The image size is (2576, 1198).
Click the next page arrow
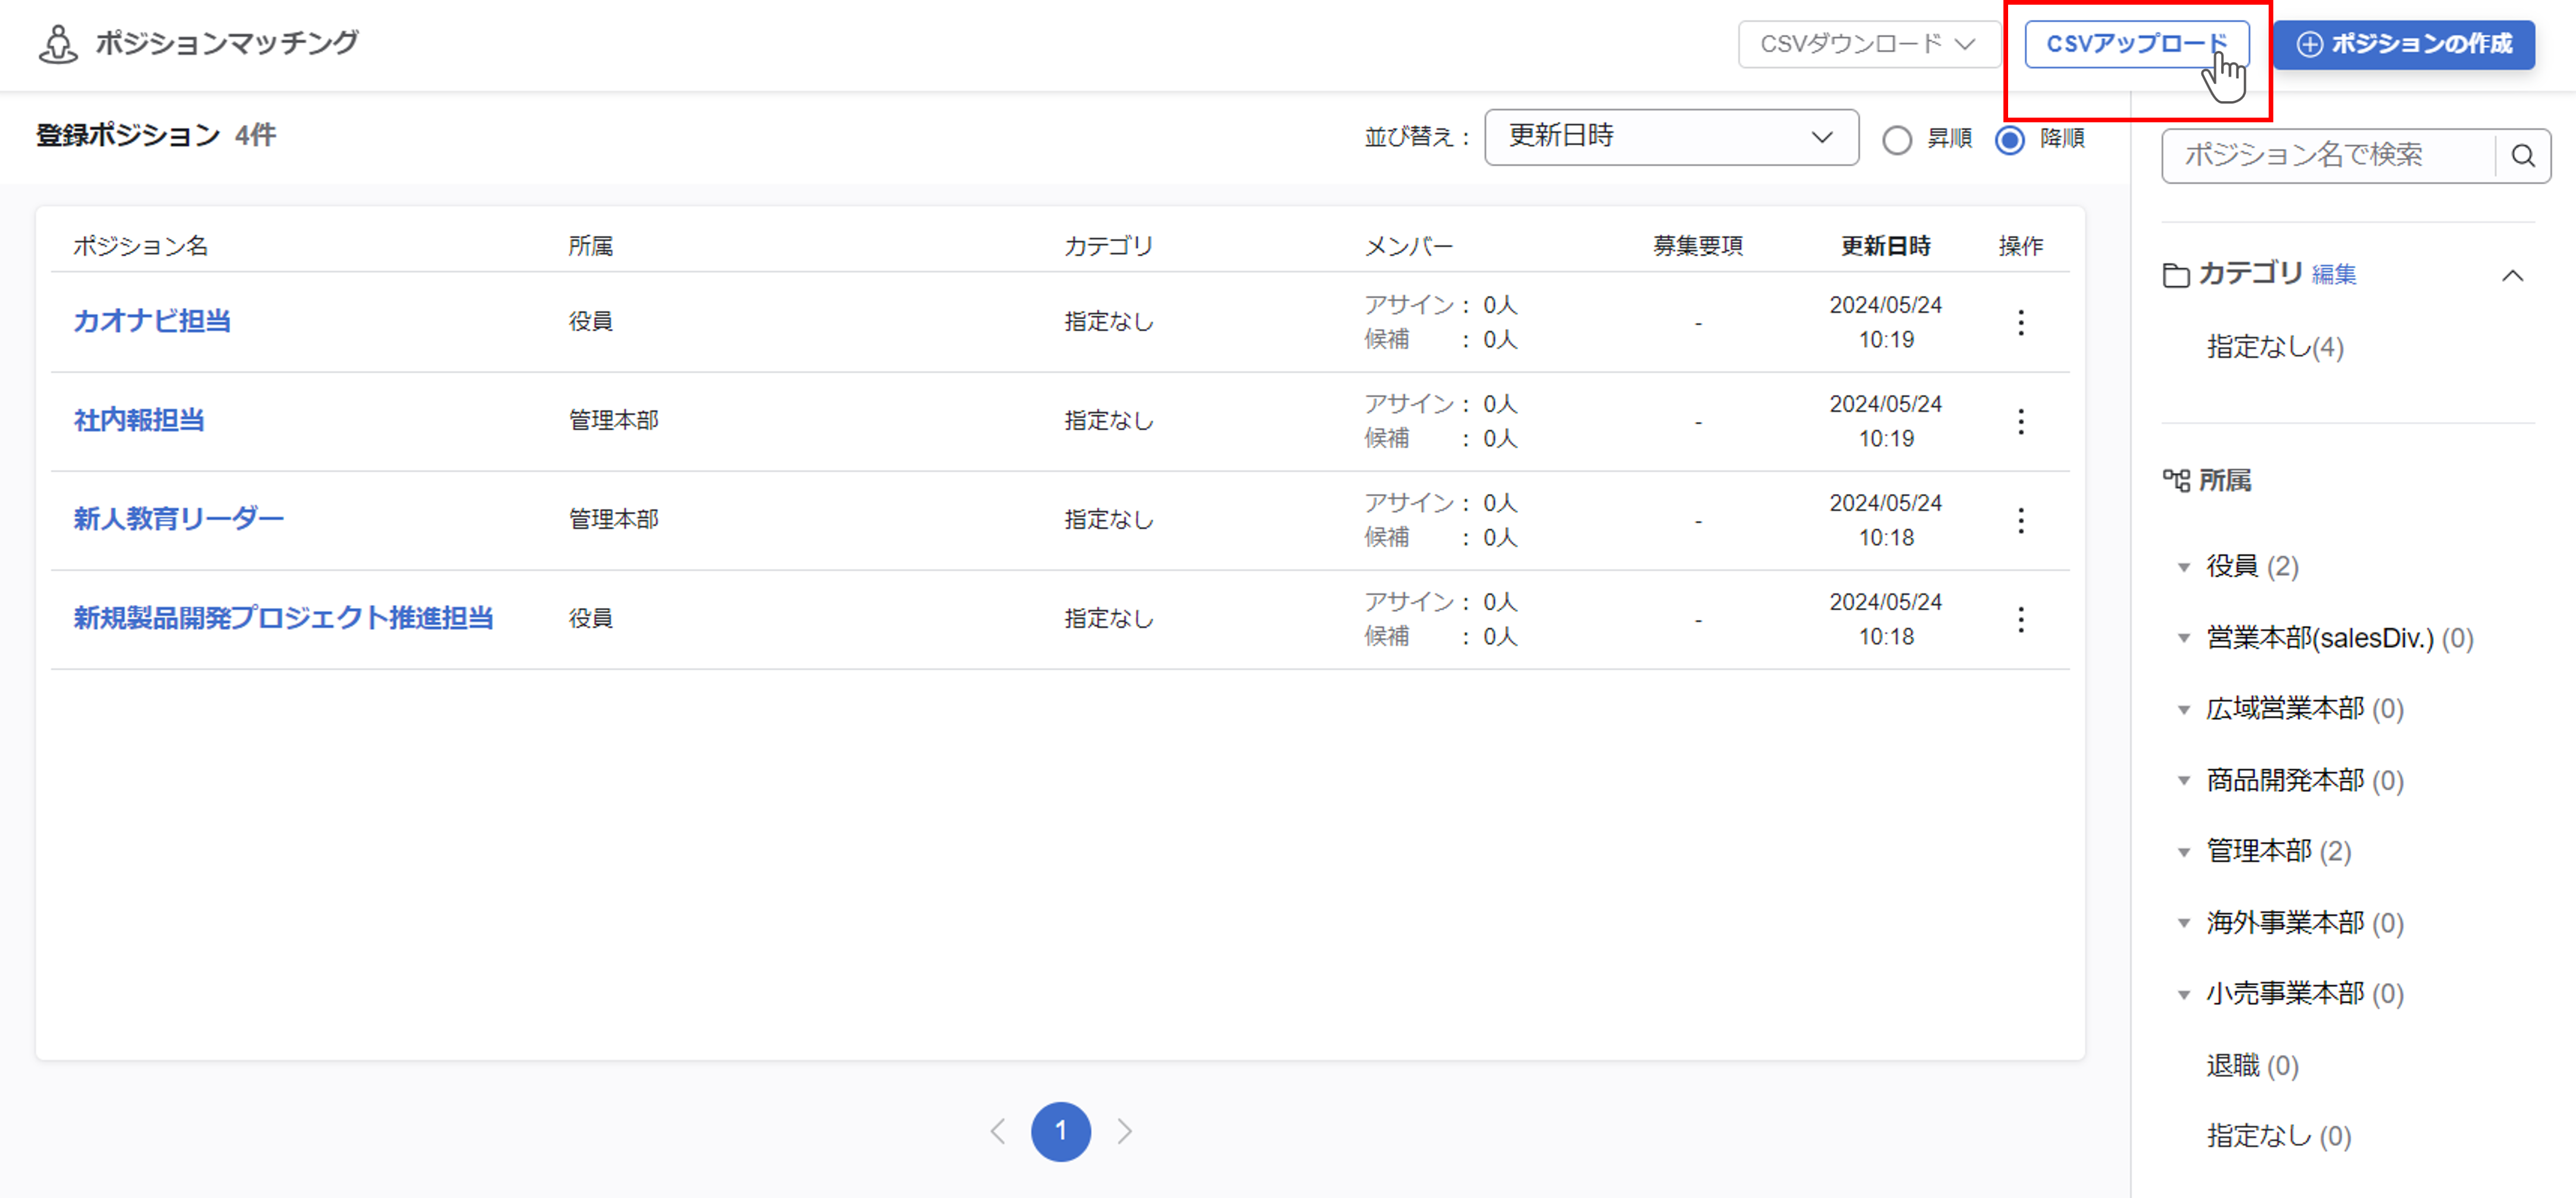click(1125, 1131)
